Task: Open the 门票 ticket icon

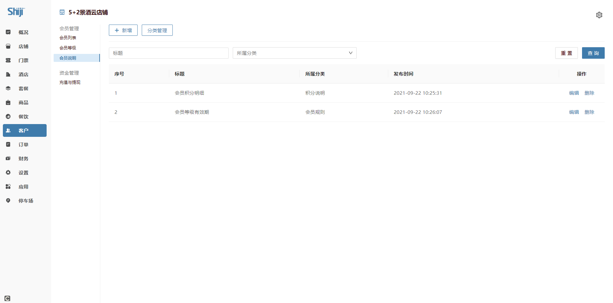Action: pyautogui.click(x=8, y=60)
